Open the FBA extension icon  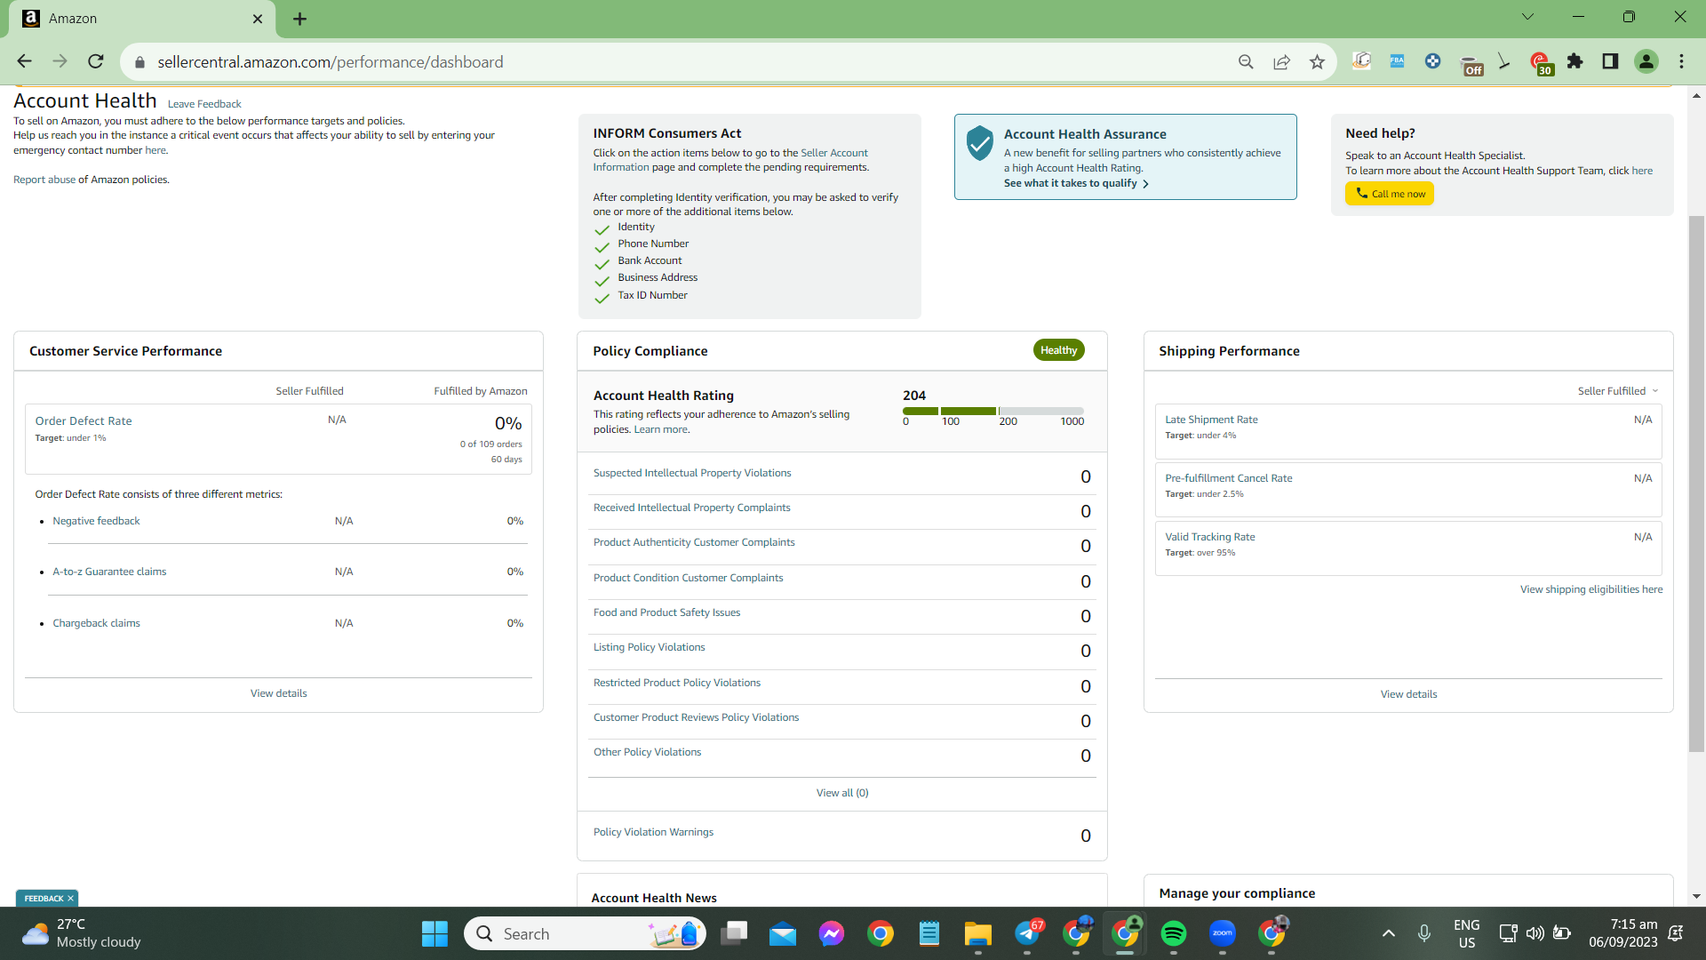point(1397,61)
